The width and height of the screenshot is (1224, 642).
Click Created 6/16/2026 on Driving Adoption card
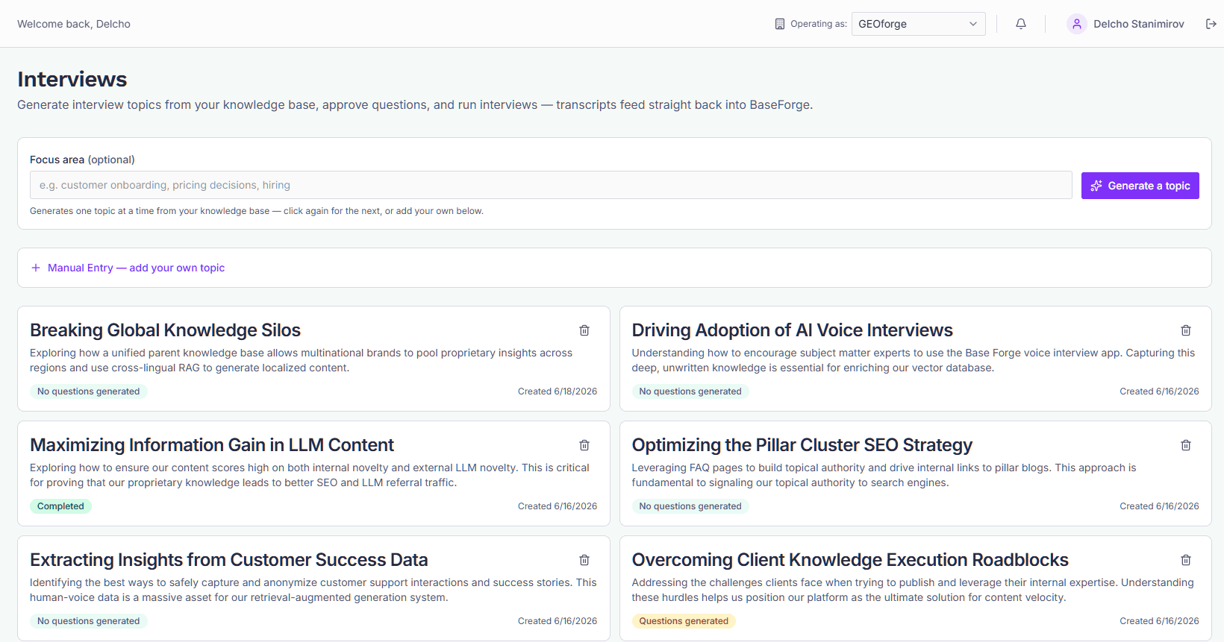(1159, 391)
